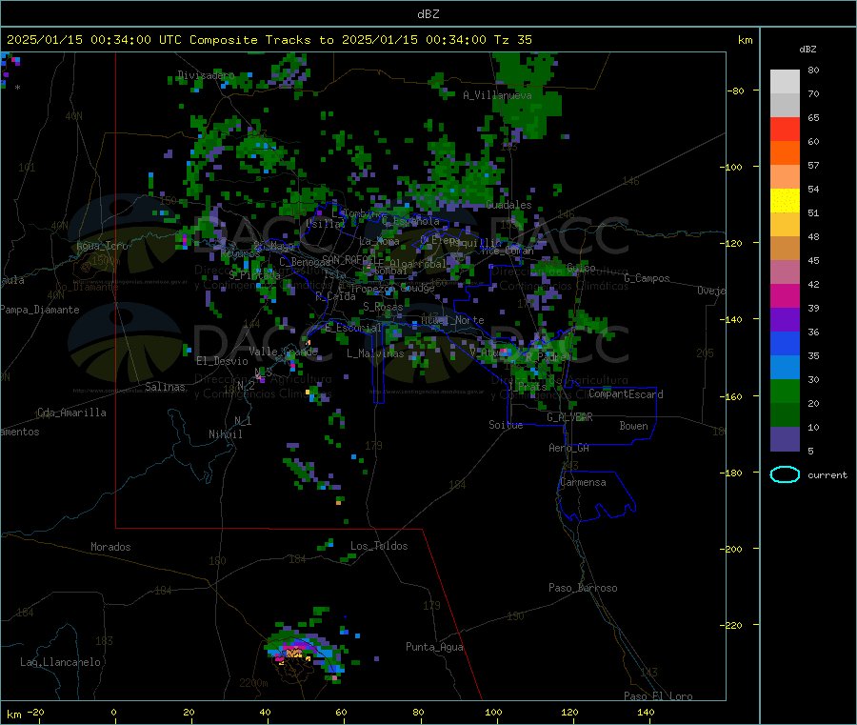The height and width of the screenshot is (725, 857).
Task: Click the '2200m' elevation label
Action: pyautogui.click(x=253, y=683)
